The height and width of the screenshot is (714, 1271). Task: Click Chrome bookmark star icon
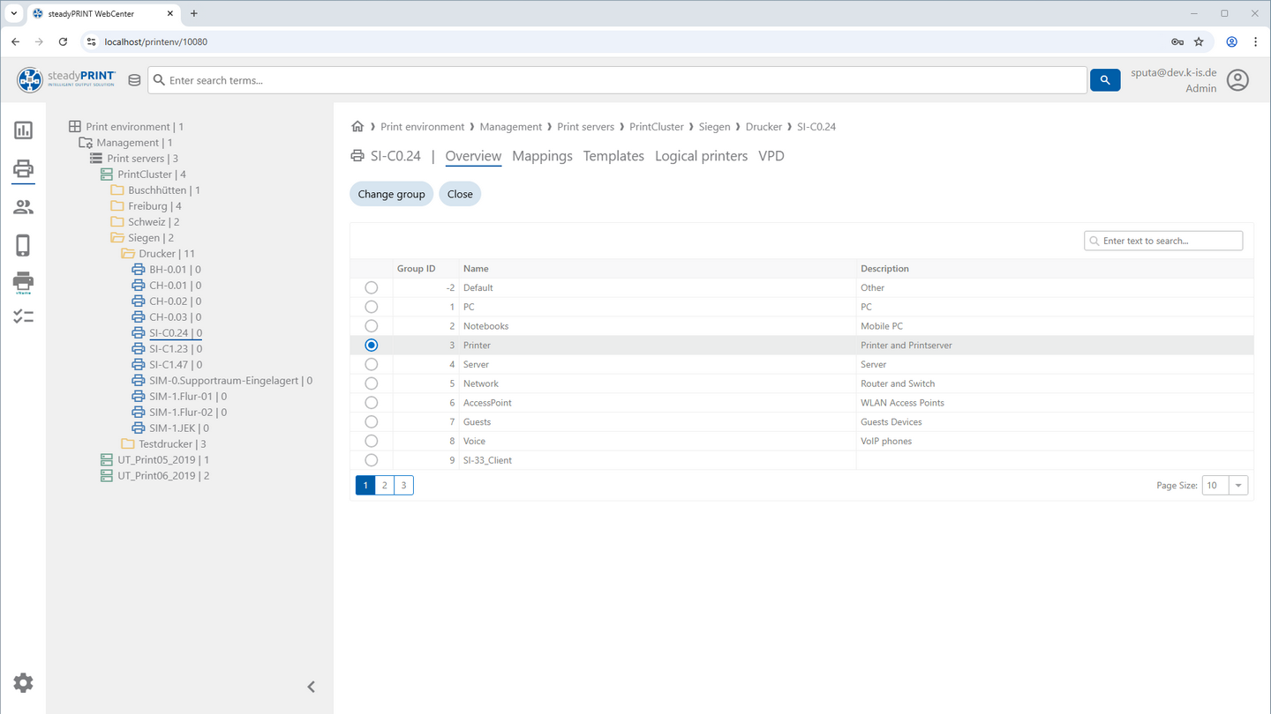(x=1199, y=41)
